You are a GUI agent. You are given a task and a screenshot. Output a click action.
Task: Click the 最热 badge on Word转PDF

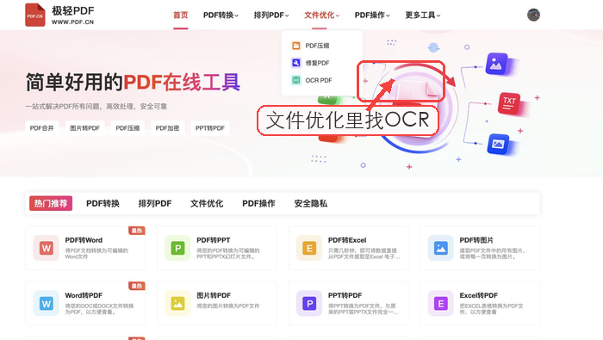tap(136, 286)
